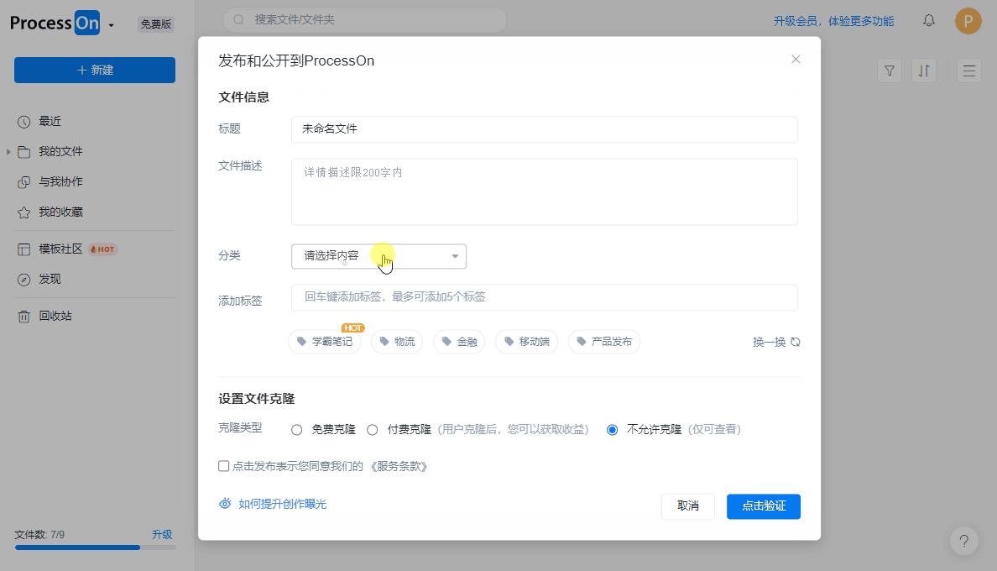997x571 pixels.
Task: Go to 回收站 in the sidebar
Action: 55,317
